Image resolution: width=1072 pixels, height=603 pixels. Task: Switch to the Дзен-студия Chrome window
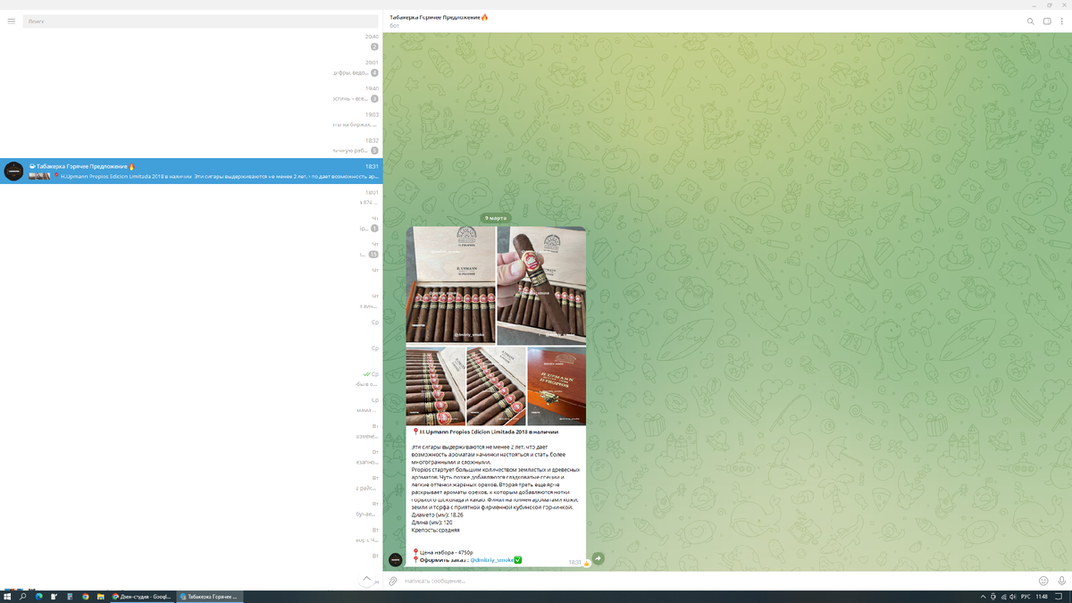tap(142, 596)
